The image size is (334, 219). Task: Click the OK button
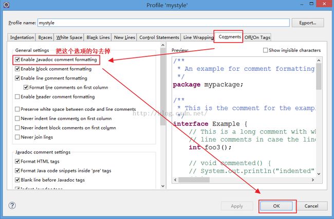[276, 206]
